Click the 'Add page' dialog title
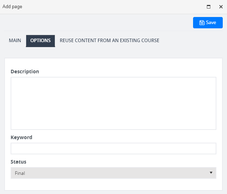This screenshot has width=227, height=194. [x=12, y=7]
